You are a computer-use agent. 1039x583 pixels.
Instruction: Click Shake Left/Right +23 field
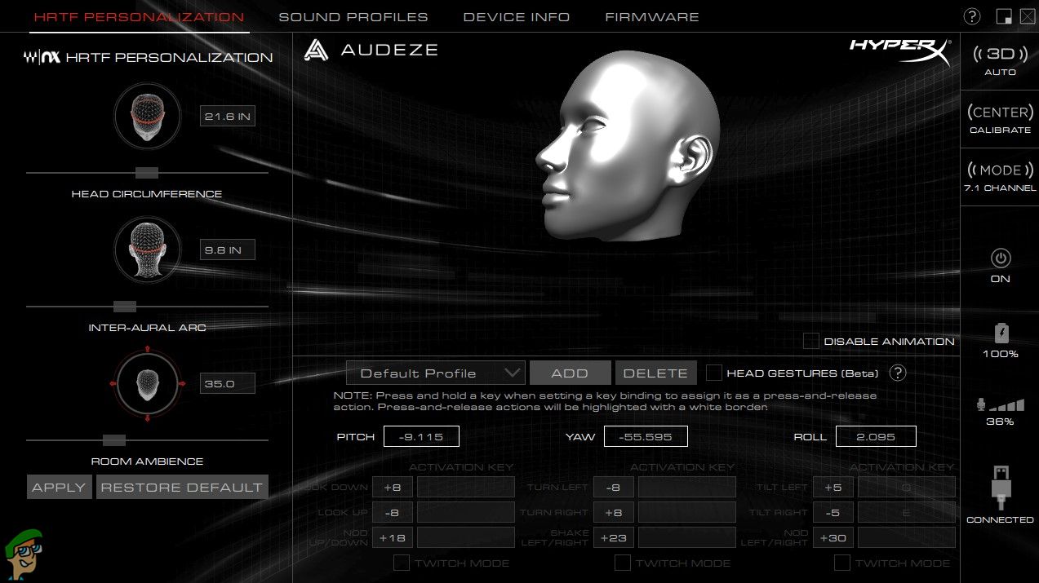(x=614, y=537)
